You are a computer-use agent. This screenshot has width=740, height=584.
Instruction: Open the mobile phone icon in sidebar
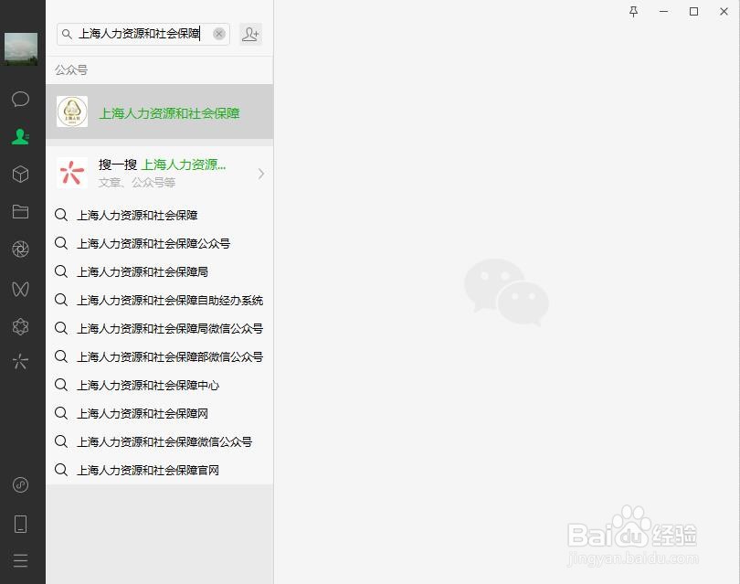click(20, 524)
